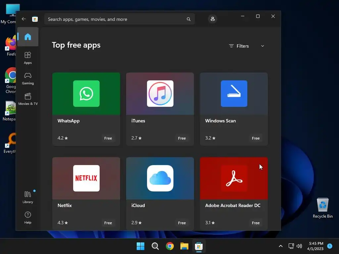Click the Top free apps heading

coord(76,45)
